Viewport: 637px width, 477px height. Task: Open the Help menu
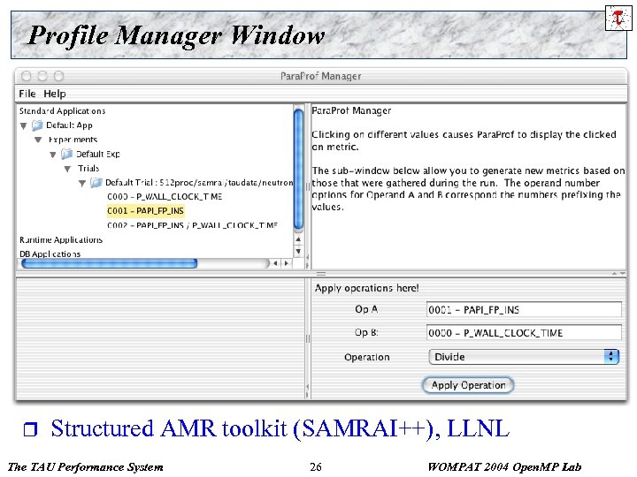click(x=55, y=94)
